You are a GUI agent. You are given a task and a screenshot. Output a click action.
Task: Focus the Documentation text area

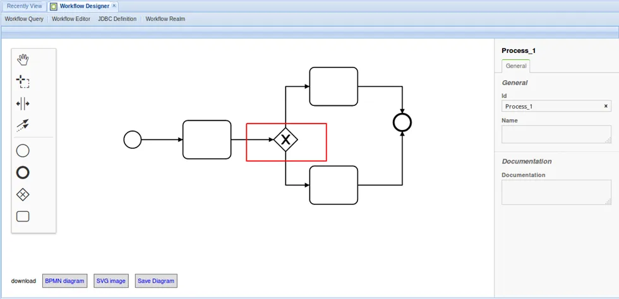[x=556, y=192]
